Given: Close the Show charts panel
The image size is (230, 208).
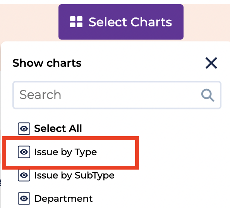Looking at the screenshot, I should click(211, 63).
